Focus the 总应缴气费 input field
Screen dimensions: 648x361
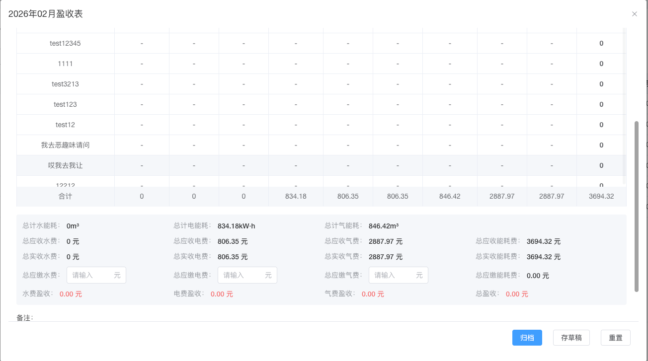coord(399,275)
